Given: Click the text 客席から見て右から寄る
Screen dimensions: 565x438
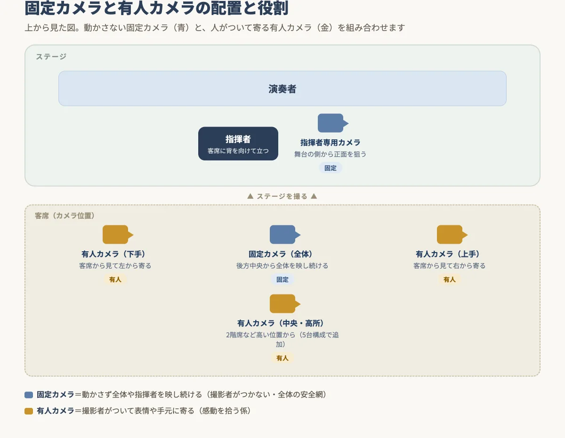Looking at the screenshot, I should pyautogui.click(x=450, y=266).
